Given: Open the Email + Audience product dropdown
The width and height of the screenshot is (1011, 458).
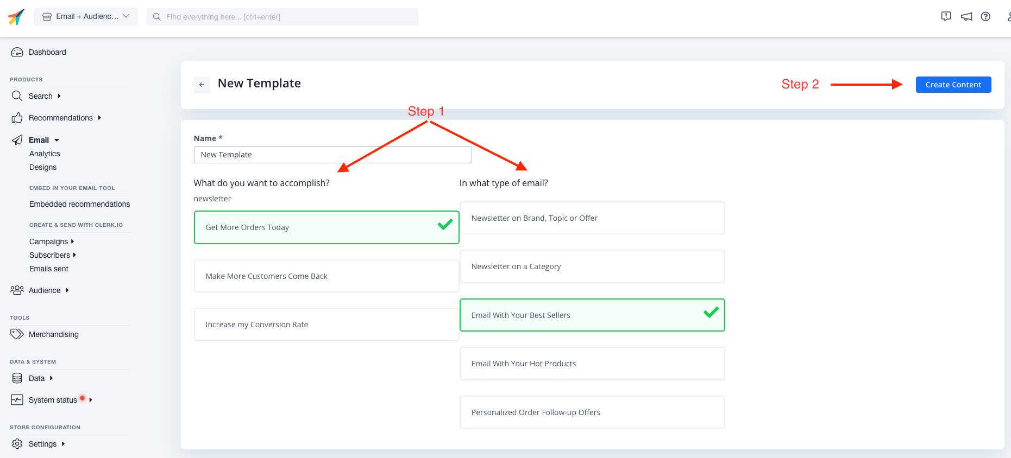Looking at the screenshot, I should [86, 17].
